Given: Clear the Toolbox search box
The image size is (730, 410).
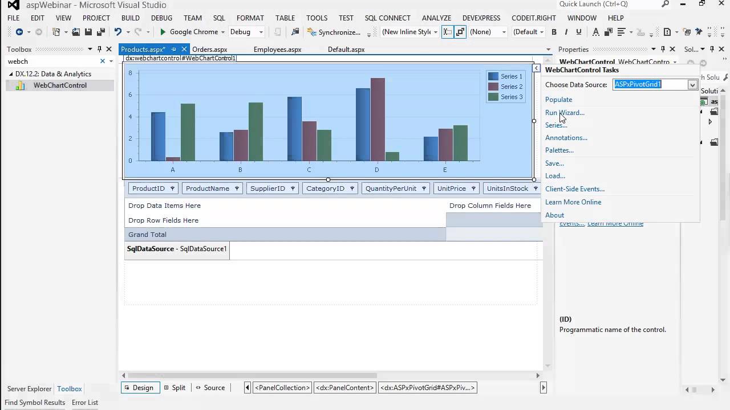Looking at the screenshot, I should coord(103,61).
